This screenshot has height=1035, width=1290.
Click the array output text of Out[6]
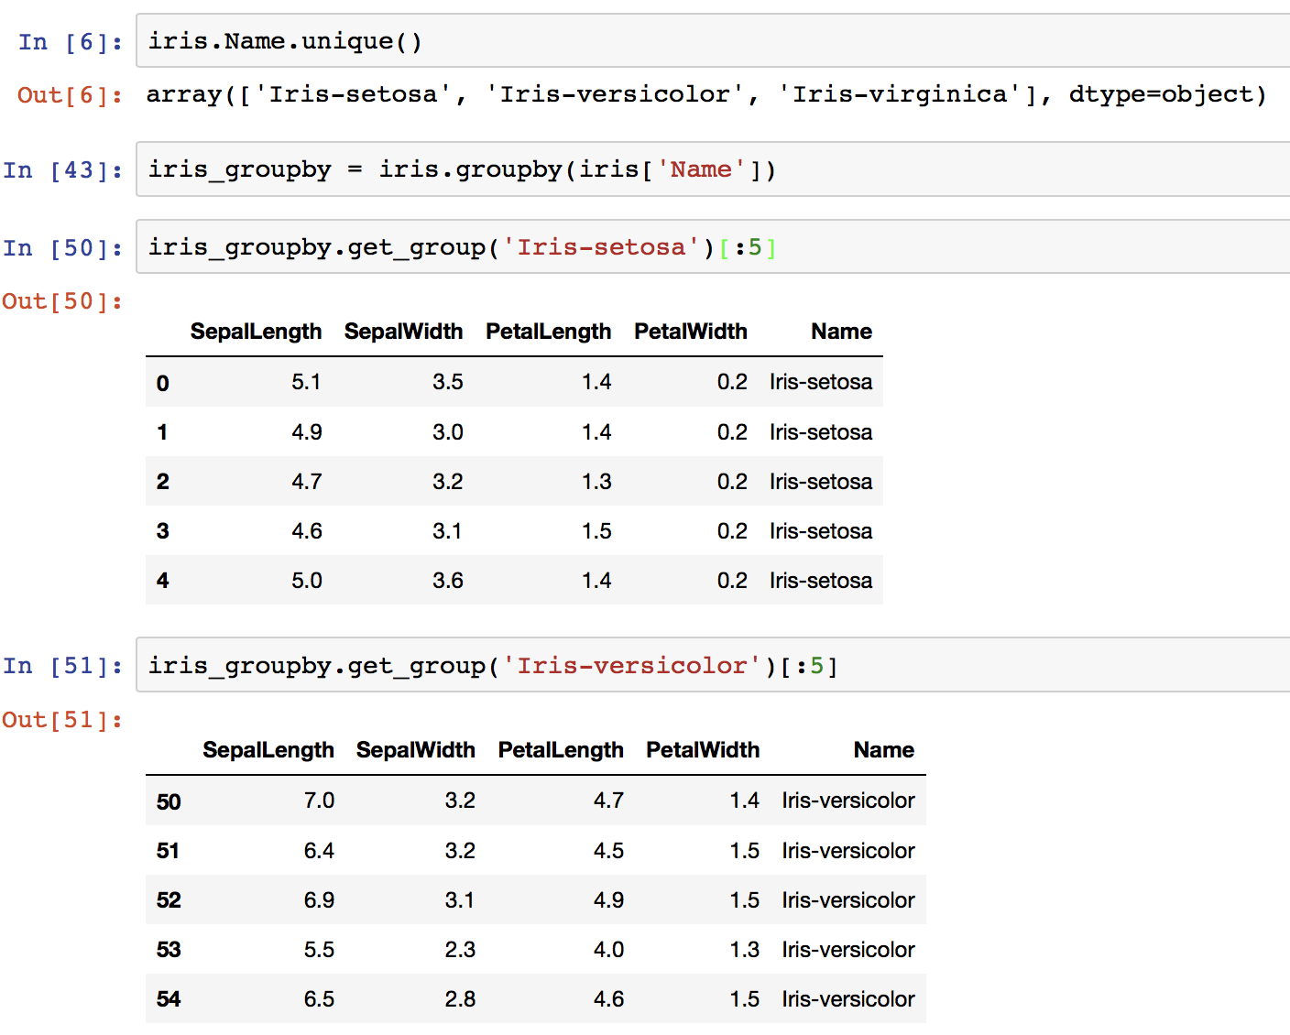[x=705, y=94]
